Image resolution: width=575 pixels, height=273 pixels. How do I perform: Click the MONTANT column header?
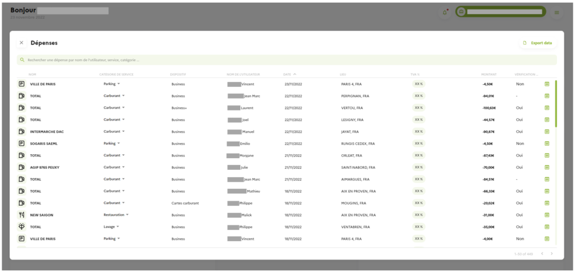pos(489,75)
